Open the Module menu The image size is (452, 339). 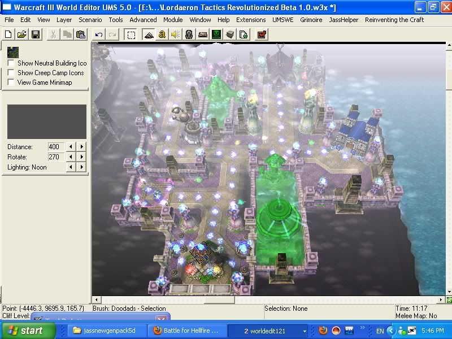(x=173, y=20)
